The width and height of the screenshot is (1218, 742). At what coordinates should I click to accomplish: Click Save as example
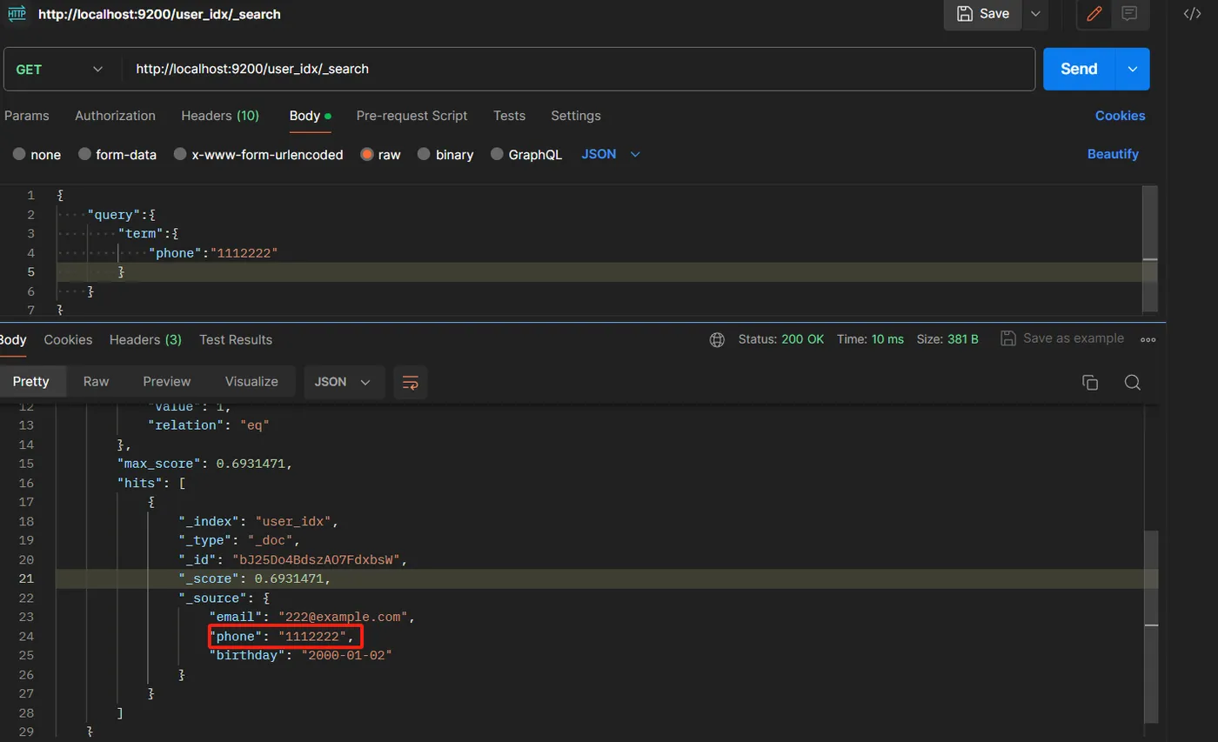click(x=1062, y=338)
